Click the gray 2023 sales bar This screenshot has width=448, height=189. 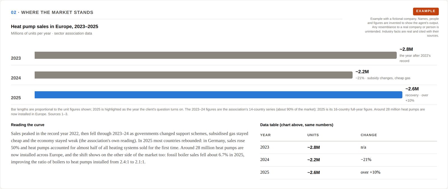point(216,55)
